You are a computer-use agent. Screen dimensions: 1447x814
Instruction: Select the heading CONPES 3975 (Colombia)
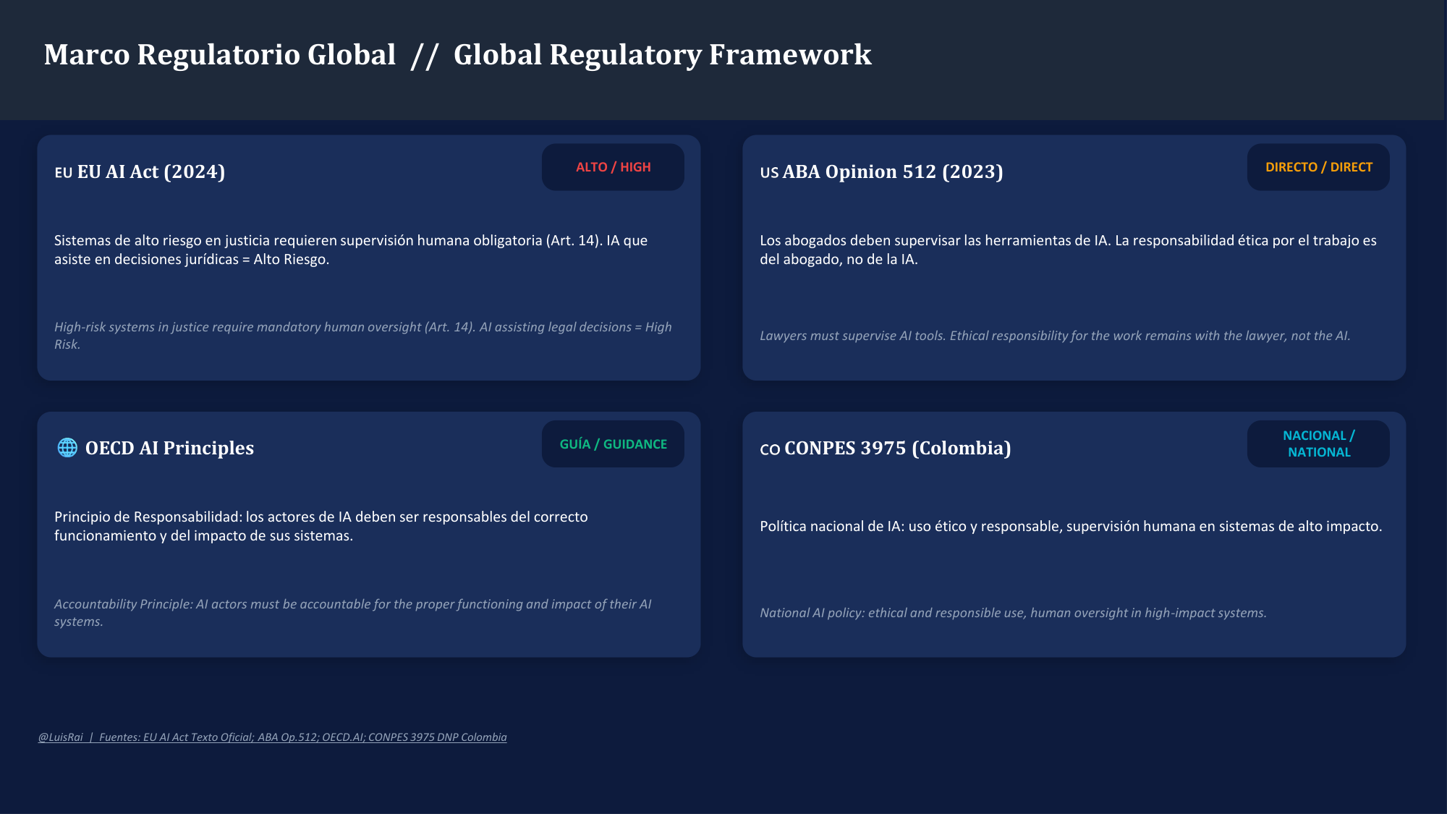886,448
